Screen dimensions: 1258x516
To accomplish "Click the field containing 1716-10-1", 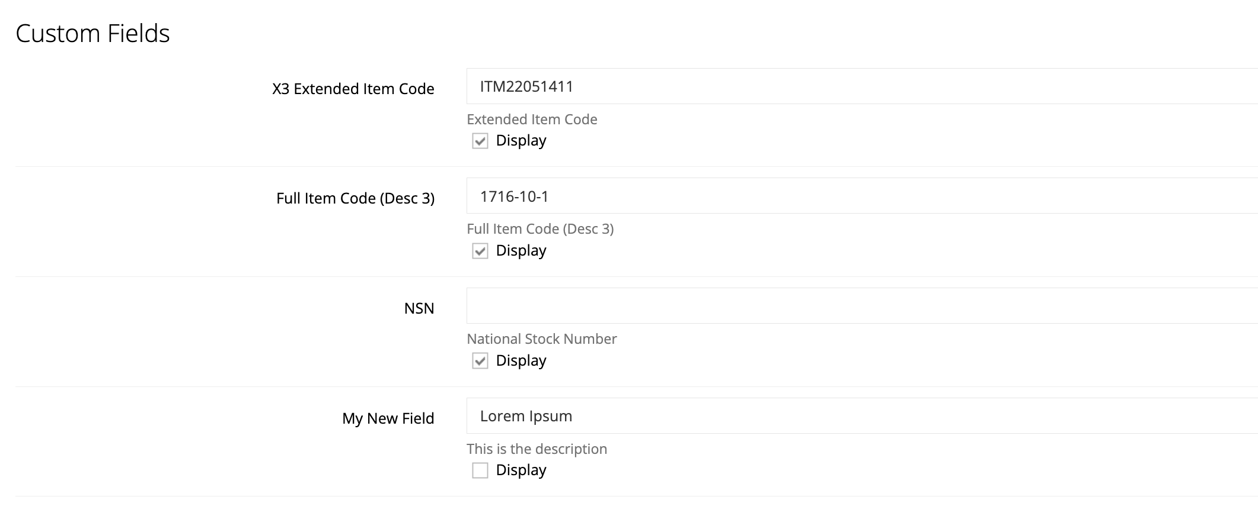I will [x=862, y=196].
